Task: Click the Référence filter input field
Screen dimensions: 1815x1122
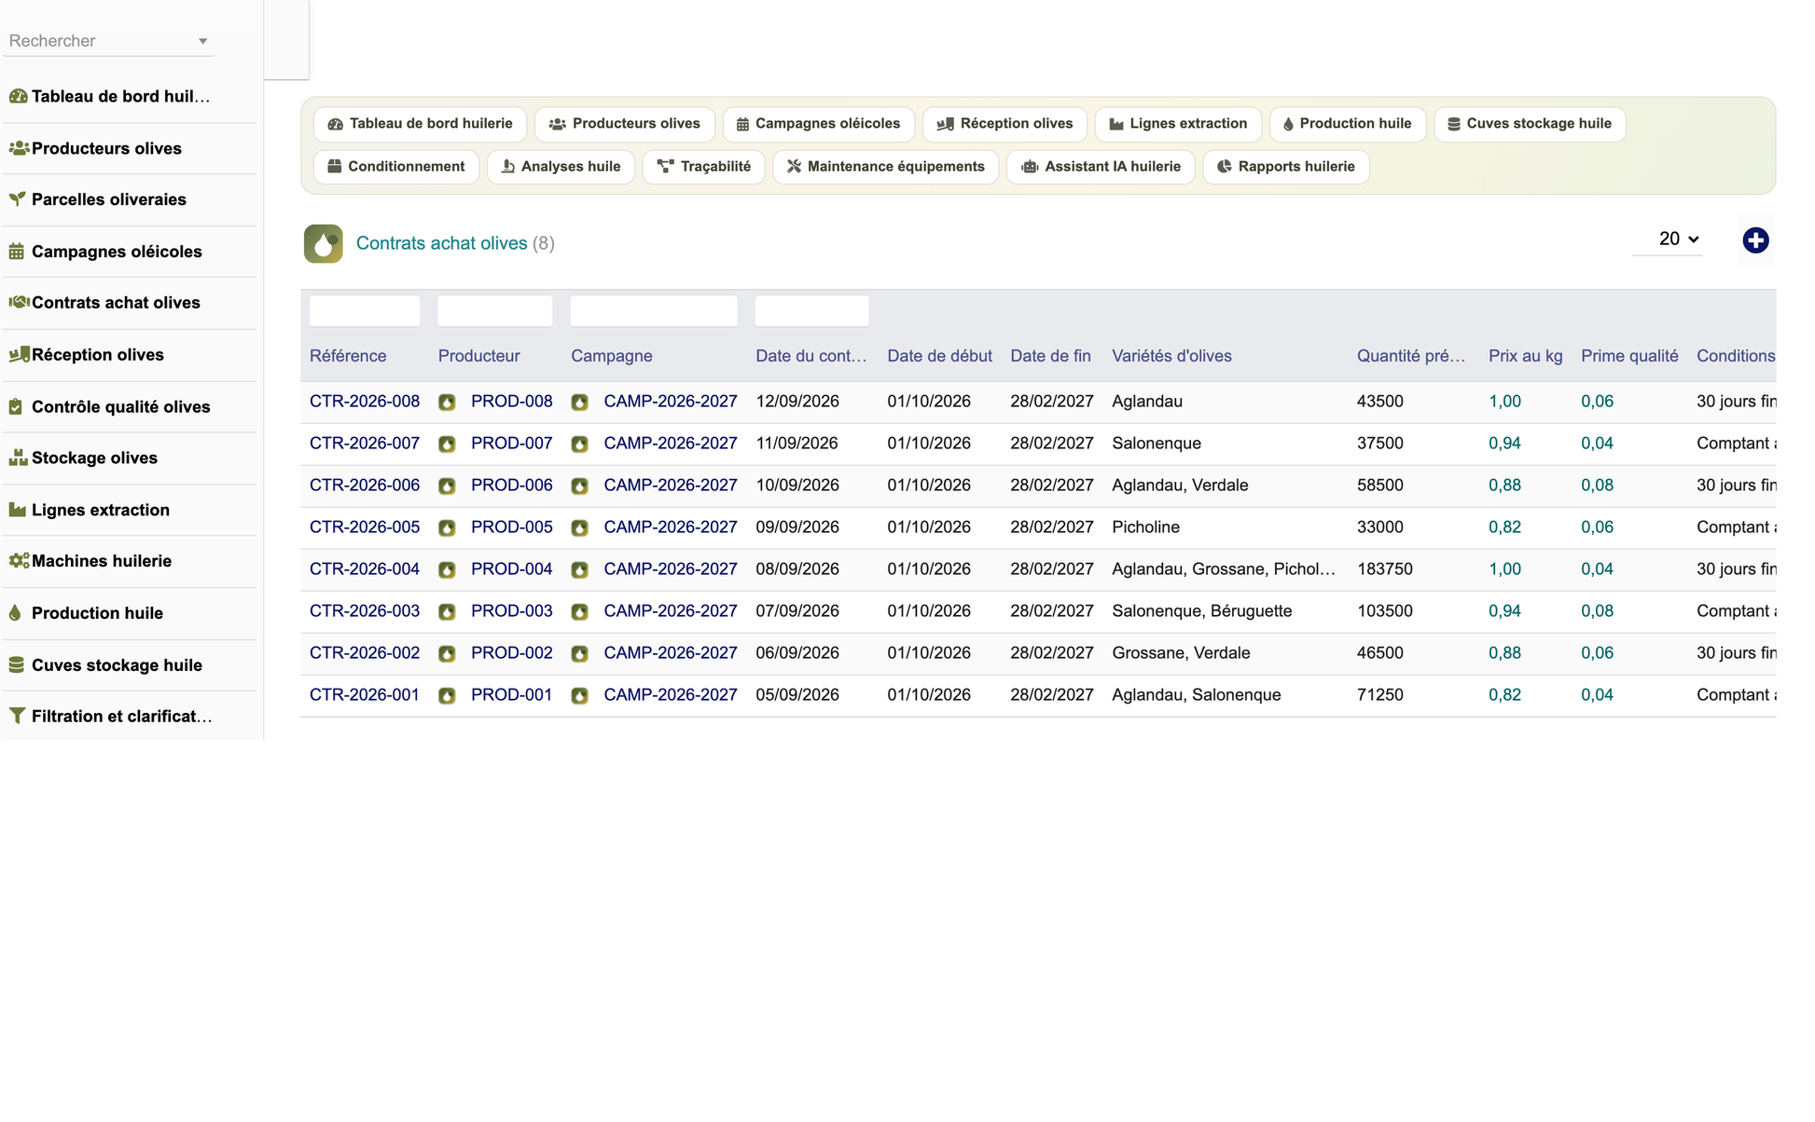Action: [365, 311]
